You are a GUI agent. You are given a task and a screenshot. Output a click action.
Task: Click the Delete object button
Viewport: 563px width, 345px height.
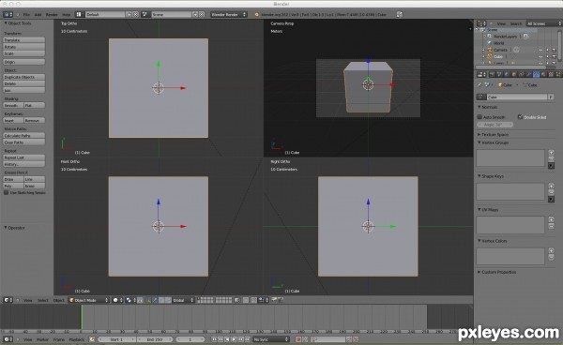pos(24,83)
